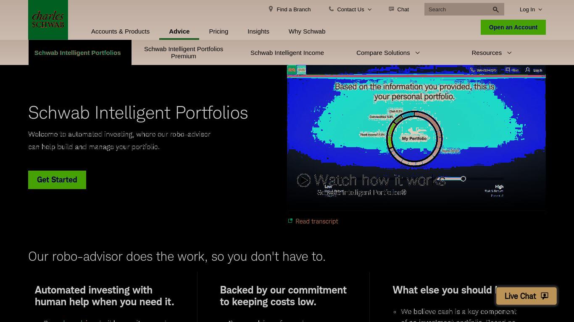Open the Why Schwab menu

tap(307, 31)
